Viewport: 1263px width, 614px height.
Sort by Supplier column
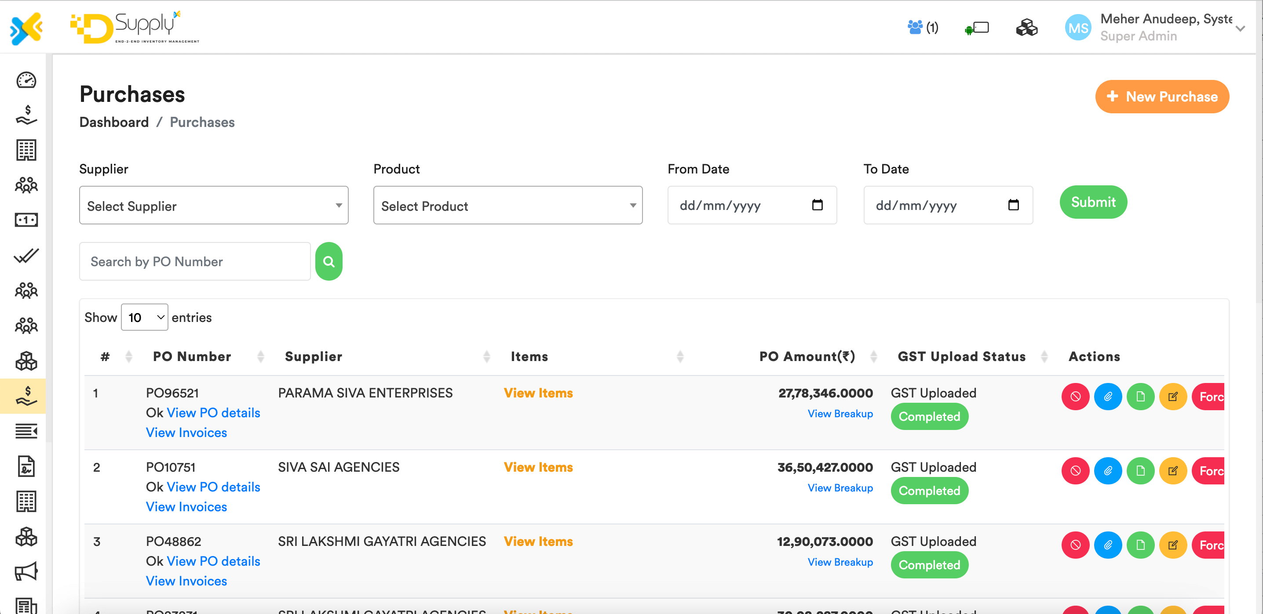487,357
